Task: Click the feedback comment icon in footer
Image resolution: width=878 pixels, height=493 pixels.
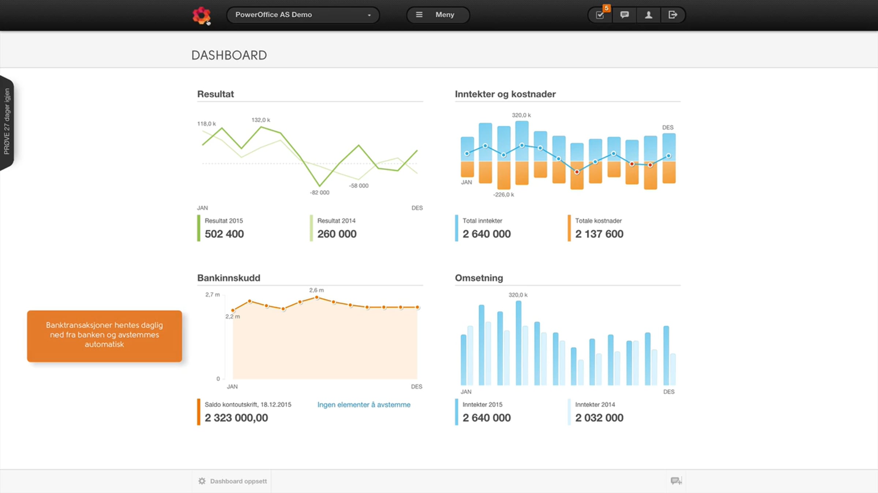Action: [676, 481]
